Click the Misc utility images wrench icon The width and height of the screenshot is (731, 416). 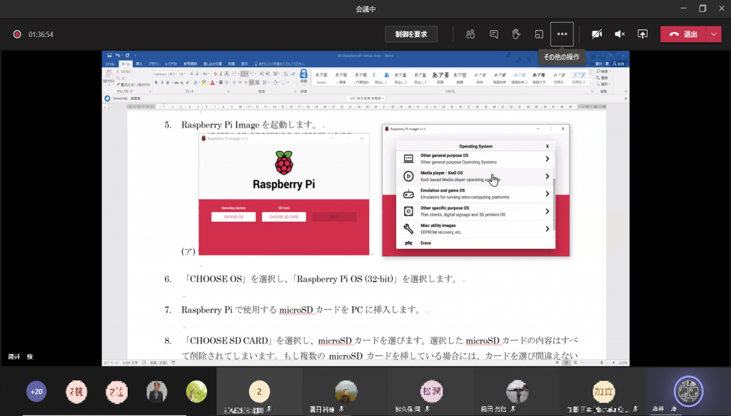click(x=408, y=229)
